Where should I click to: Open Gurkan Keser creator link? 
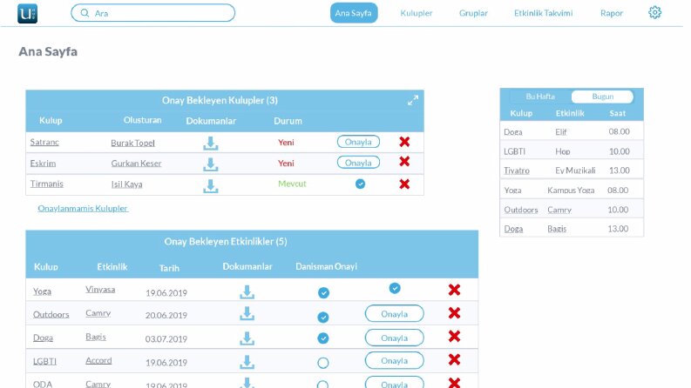[136, 164]
